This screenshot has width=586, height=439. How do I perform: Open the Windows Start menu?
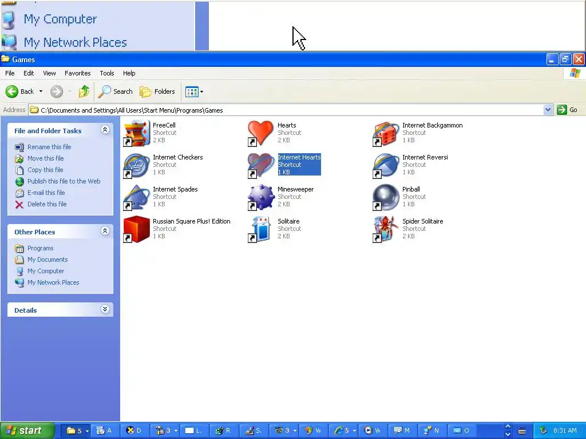27,430
